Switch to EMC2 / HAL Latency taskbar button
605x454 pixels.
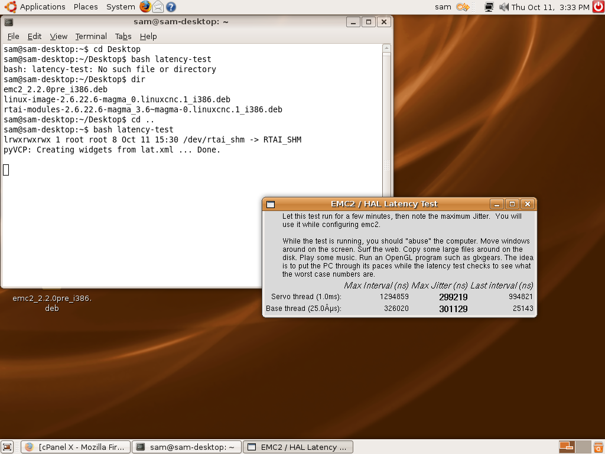[x=298, y=447]
